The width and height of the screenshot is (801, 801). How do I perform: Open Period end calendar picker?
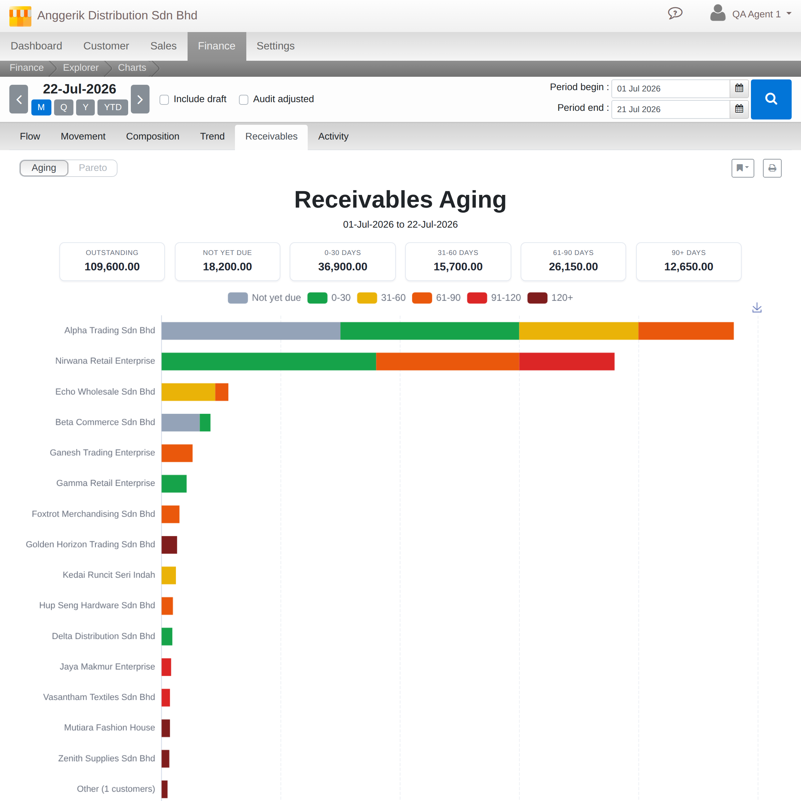click(739, 109)
